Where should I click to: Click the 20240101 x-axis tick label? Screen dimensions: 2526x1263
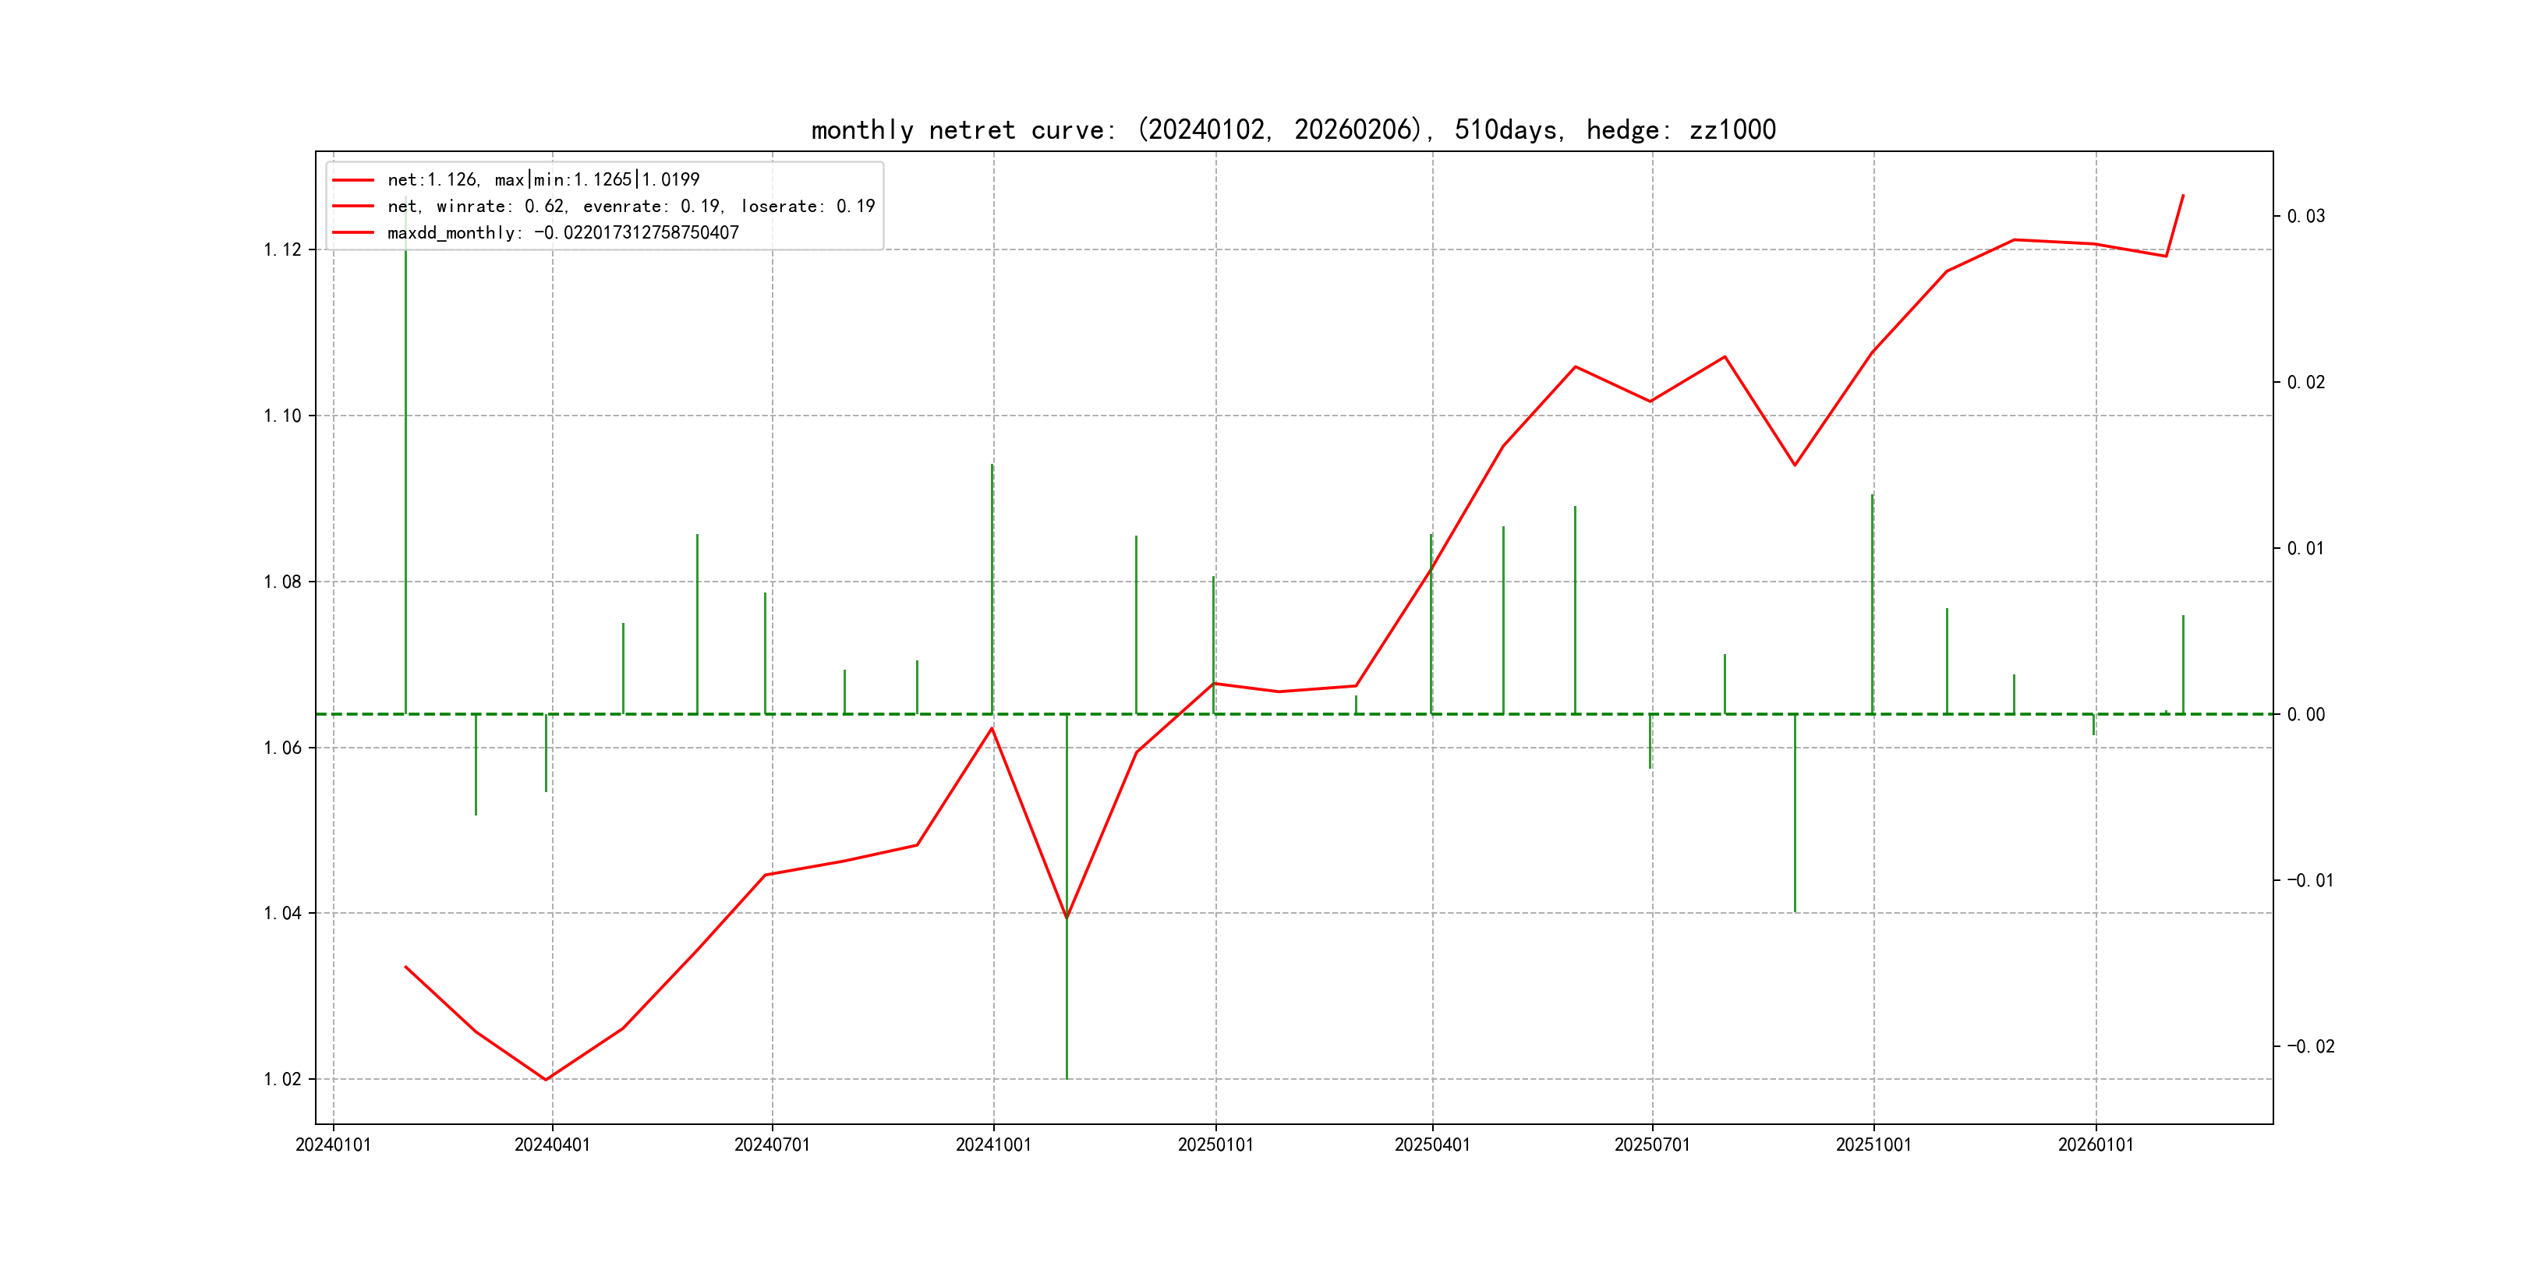tap(334, 1145)
